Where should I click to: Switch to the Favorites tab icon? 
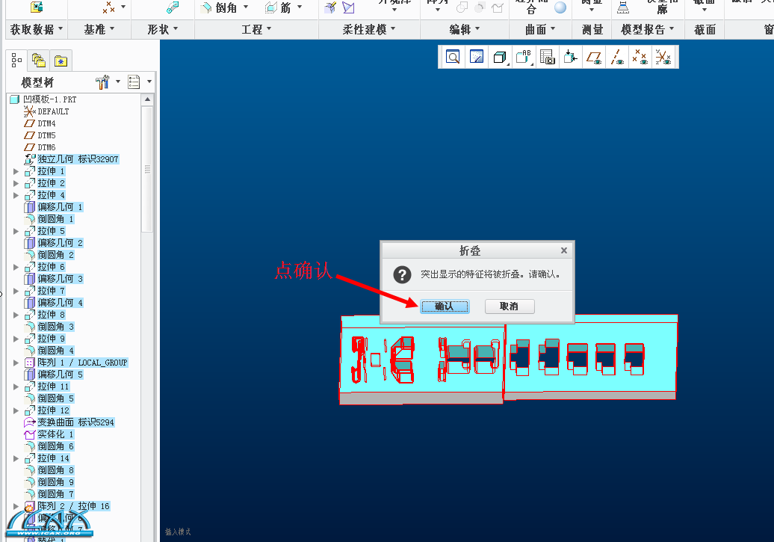pos(61,61)
